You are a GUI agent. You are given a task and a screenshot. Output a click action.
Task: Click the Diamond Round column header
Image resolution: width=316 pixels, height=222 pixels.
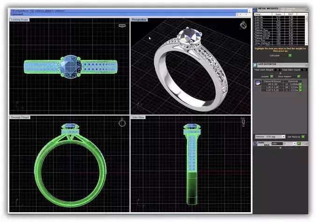tap(272, 81)
